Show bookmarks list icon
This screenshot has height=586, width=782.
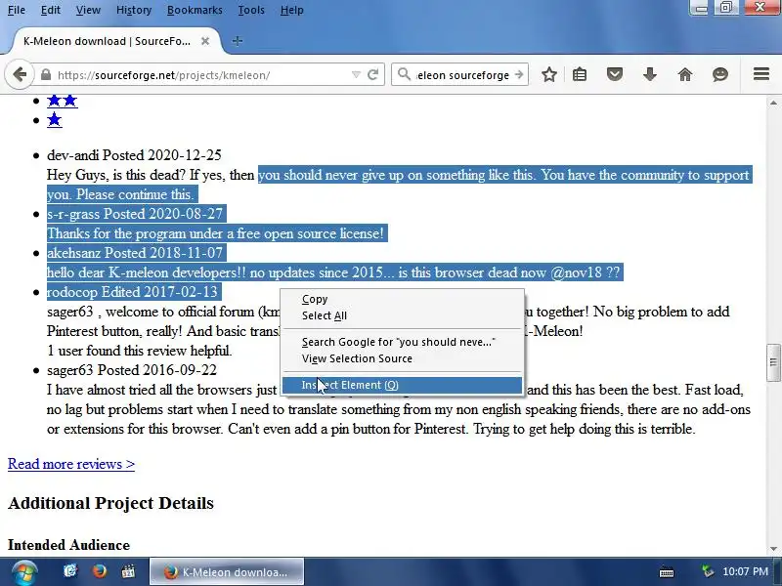[580, 75]
